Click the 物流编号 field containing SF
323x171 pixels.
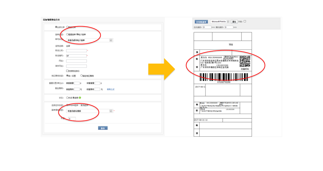pos(76,56)
